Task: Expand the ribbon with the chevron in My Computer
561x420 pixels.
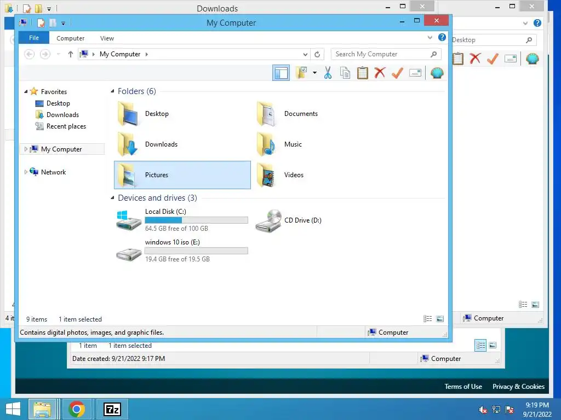Action: (x=430, y=38)
